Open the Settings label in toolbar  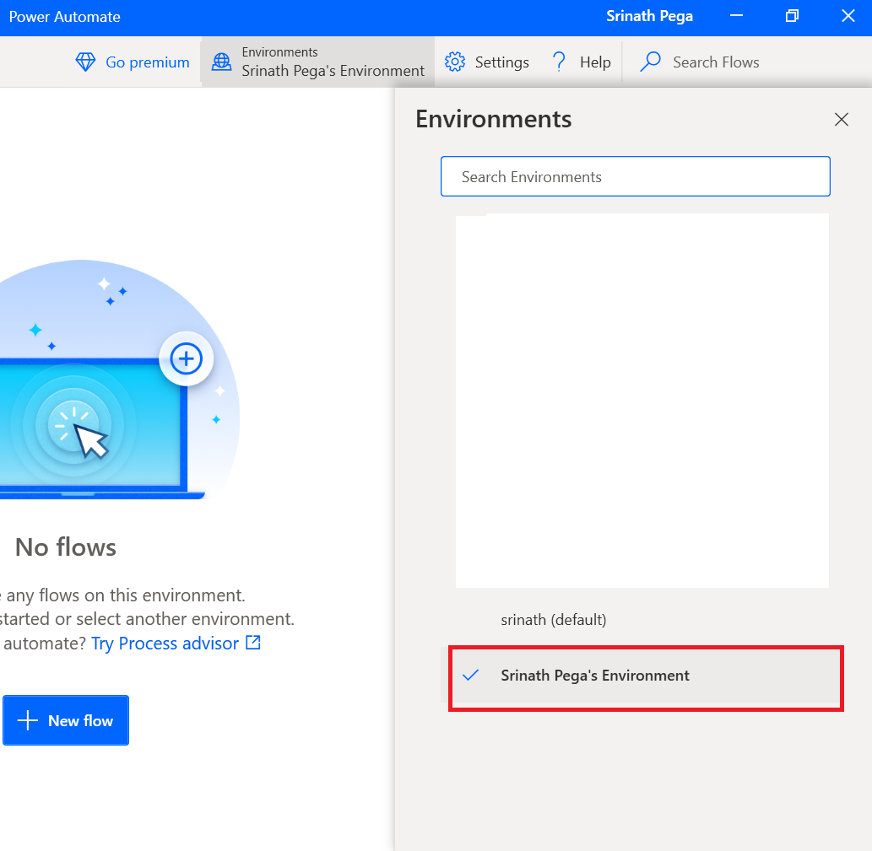[501, 62]
